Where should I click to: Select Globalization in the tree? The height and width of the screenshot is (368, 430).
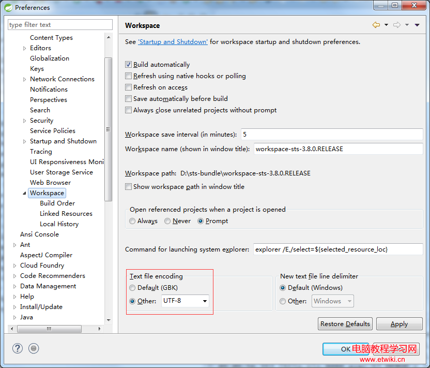click(50, 58)
